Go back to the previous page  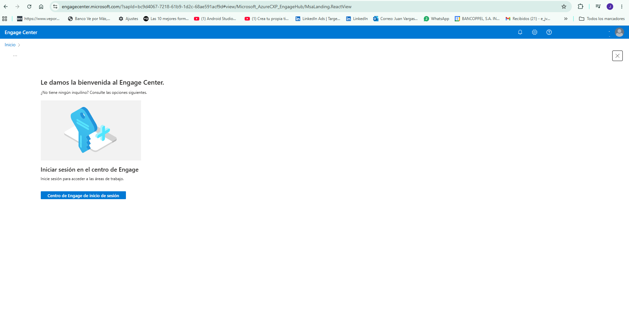[6, 7]
